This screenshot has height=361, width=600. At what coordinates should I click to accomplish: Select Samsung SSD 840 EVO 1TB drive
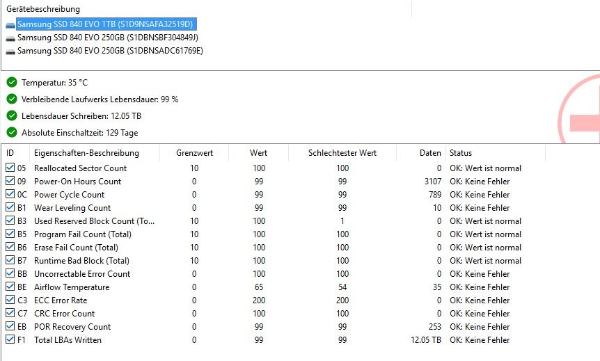pos(106,24)
